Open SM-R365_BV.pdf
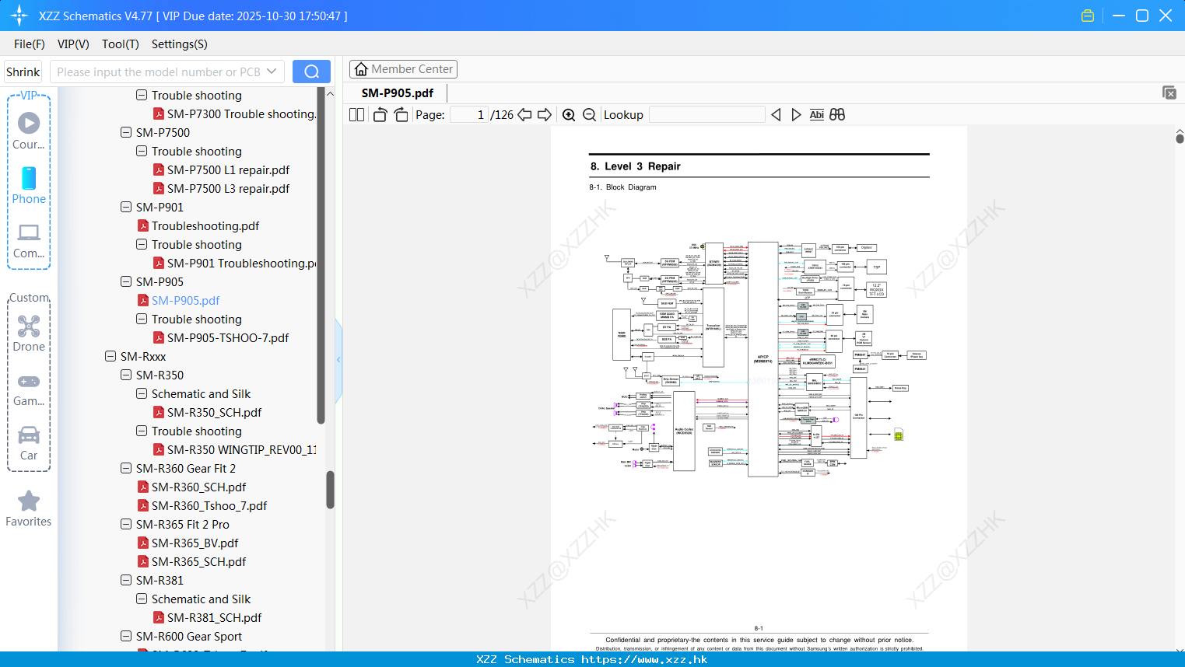This screenshot has height=667, width=1185. (x=195, y=543)
